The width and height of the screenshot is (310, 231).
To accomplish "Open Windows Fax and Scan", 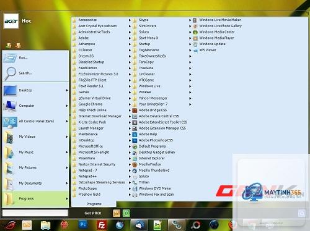I will pos(153,195).
